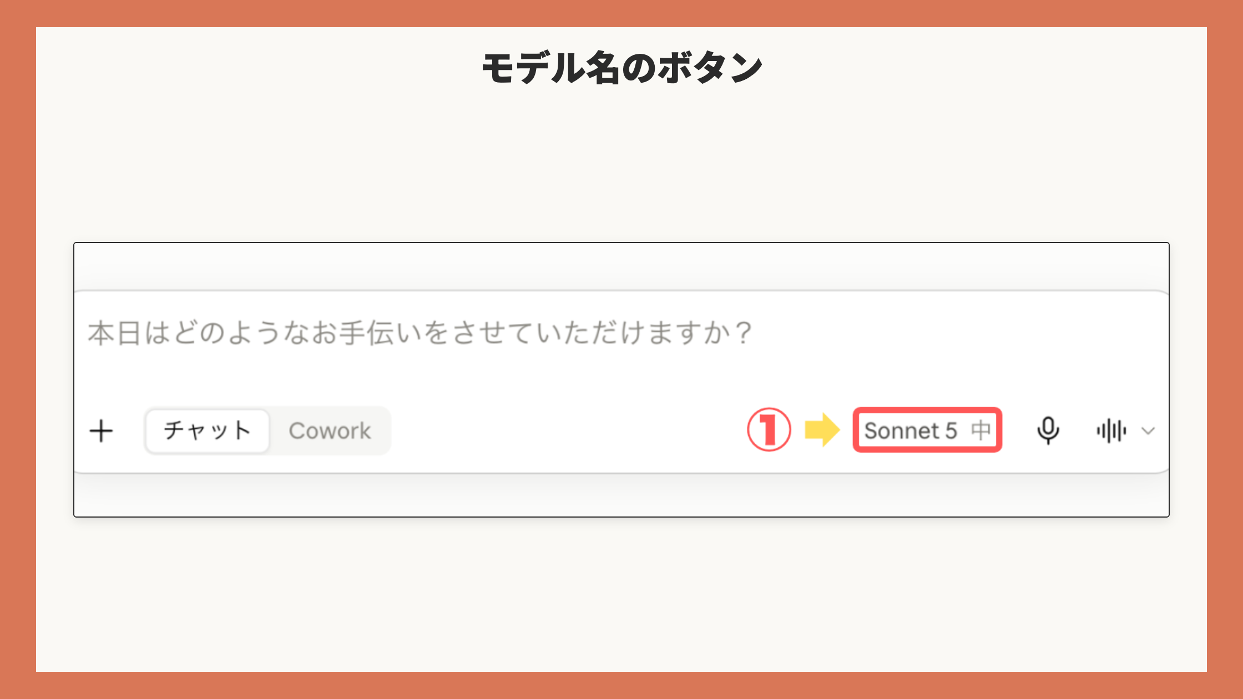
Task: Expand the chevron beside the waveform icon
Action: click(1148, 431)
